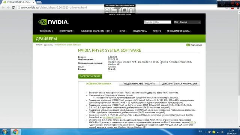Click the NVIDIA PHYSX SYSTEM SOFTWARE title
This screenshot has height=135, width=240.
[x=109, y=50]
